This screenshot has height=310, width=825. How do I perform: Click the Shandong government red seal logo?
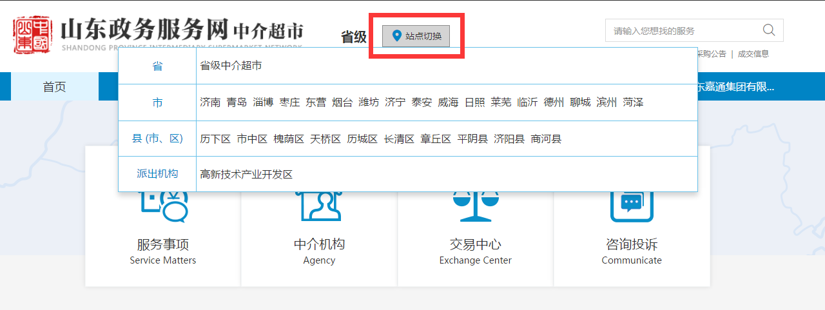coord(32,35)
